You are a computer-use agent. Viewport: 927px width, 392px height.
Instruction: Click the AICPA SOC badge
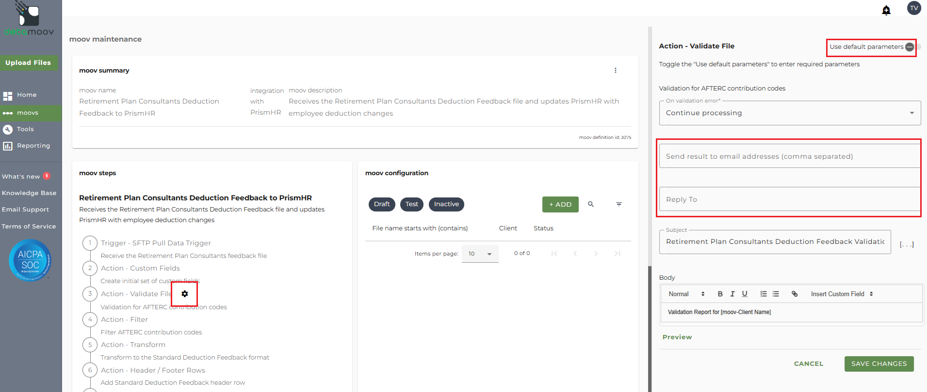point(30,260)
